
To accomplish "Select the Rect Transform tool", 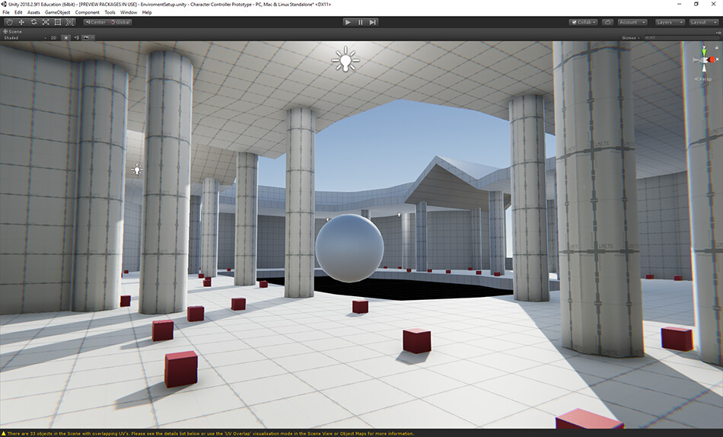I will click(58, 22).
